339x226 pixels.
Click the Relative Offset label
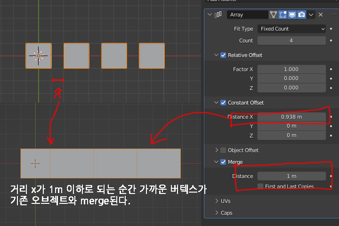pyautogui.click(x=245, y=55)
